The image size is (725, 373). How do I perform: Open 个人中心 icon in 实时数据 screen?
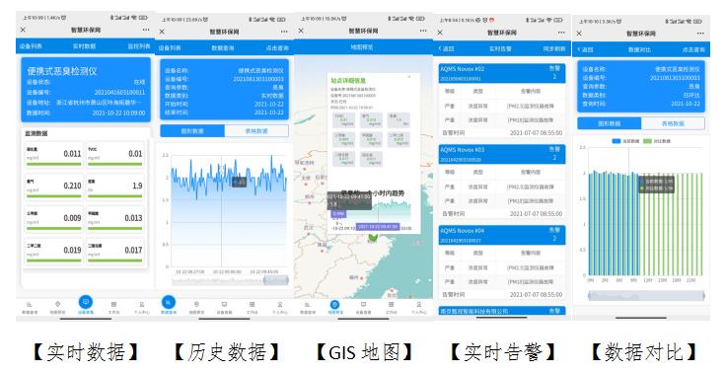click(x=141, y=305)
